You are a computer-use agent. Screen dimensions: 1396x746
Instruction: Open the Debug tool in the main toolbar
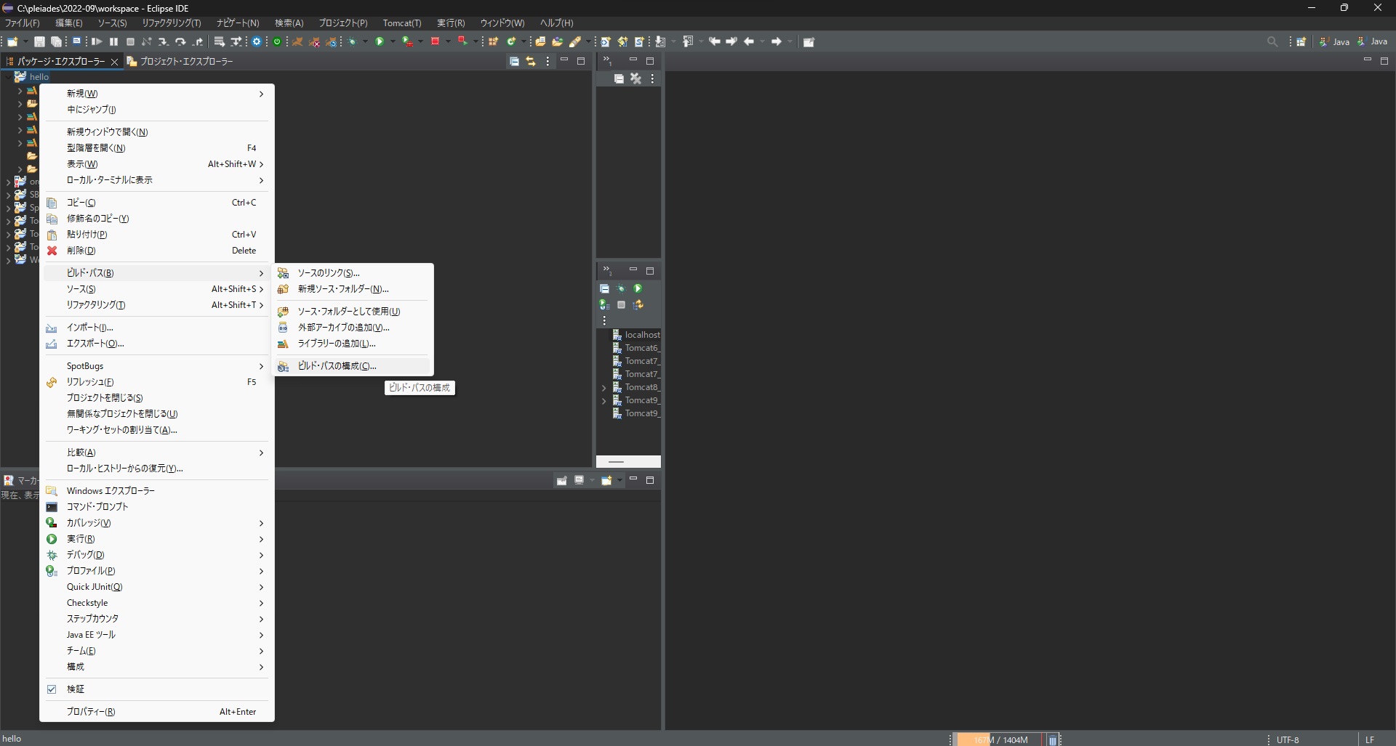pos(352,41)
